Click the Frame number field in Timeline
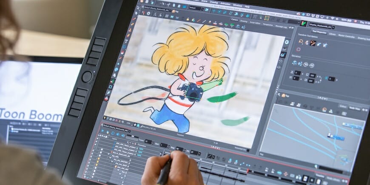 [x=148, y=142]
